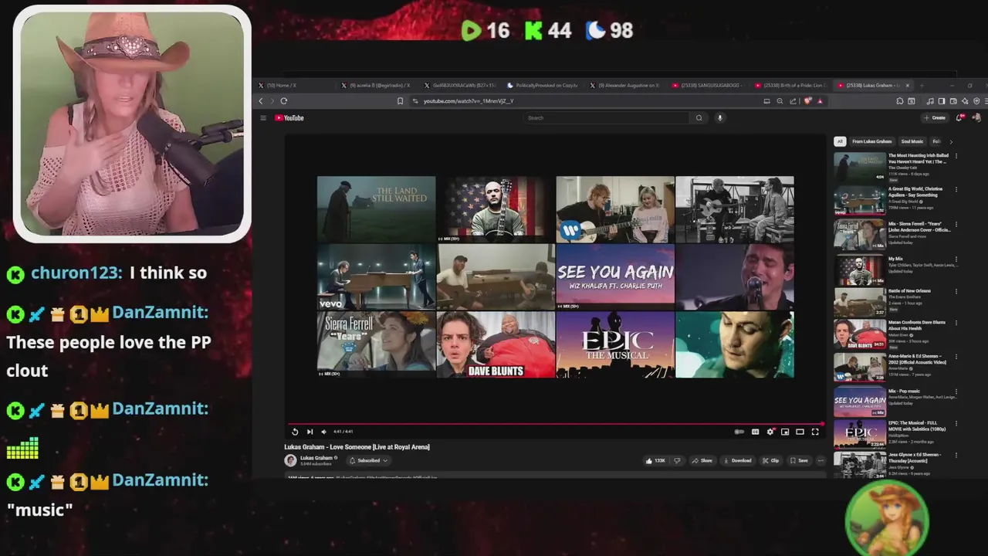Go to the YouTube home logo
This screenshot has height=556, width=988.
click(289, 118)
